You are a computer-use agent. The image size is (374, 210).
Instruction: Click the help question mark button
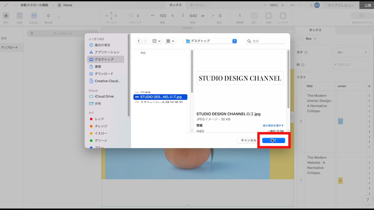(368, 200)
